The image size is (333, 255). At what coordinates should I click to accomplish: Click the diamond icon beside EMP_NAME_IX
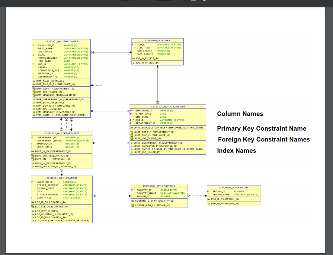click(x=34, y=115)
